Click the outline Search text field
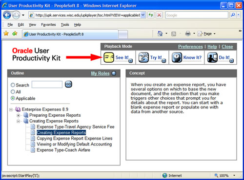Viewport: 244px width, 180px height. pos(47,85)
